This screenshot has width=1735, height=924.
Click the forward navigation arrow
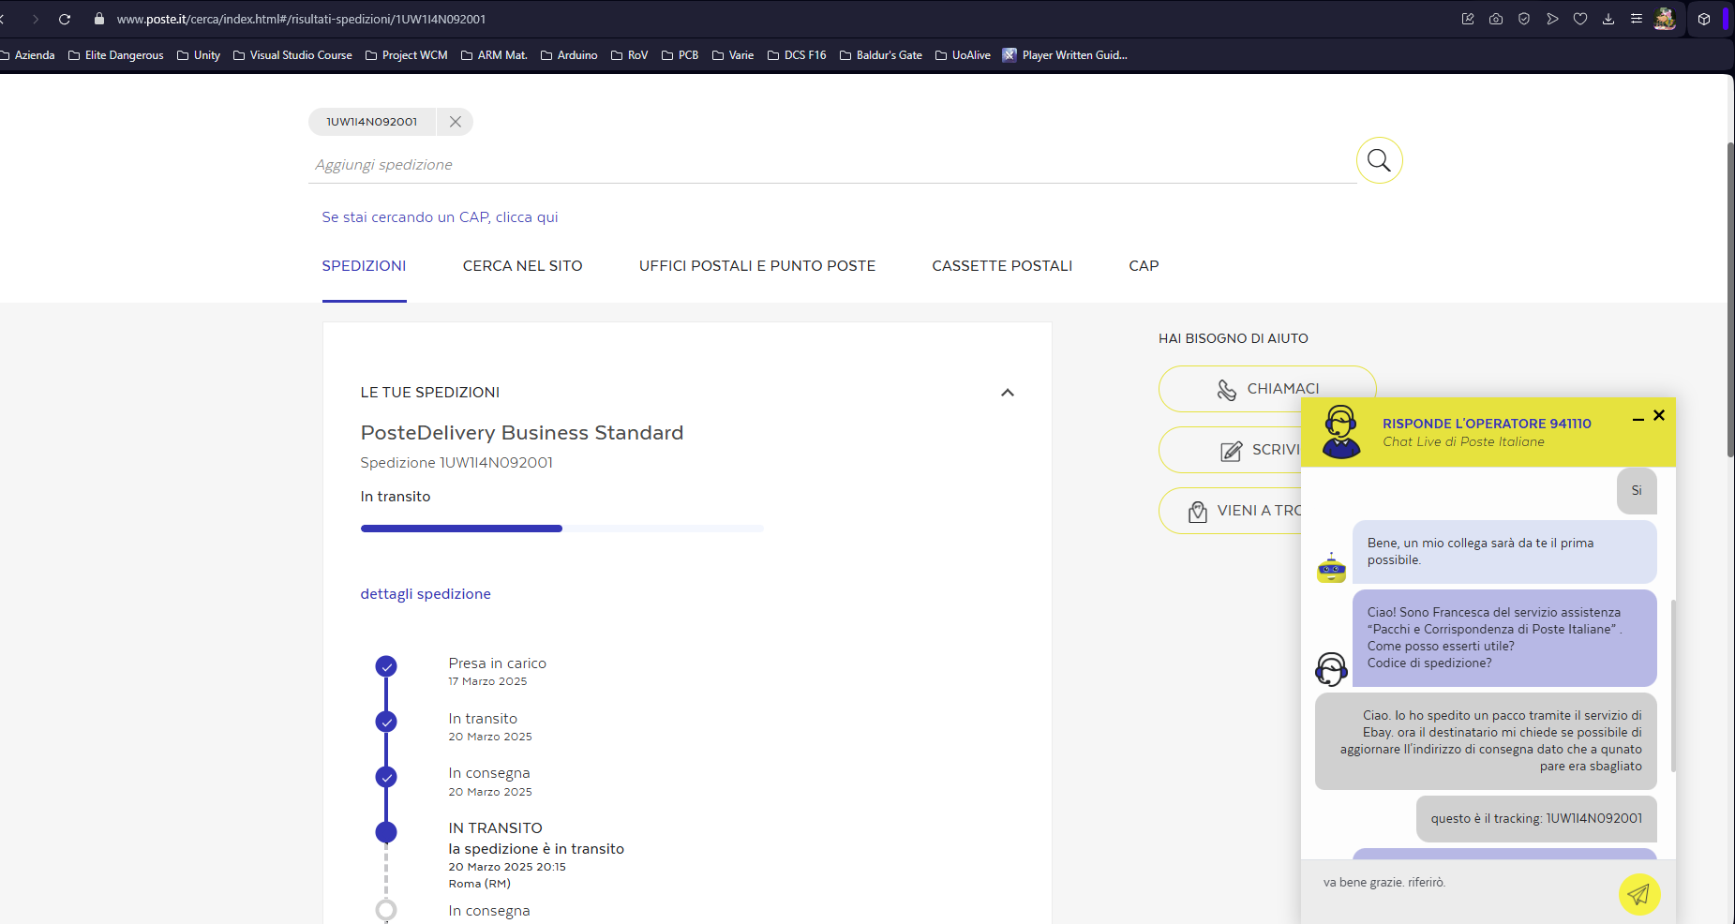click(x=36, y=19)
